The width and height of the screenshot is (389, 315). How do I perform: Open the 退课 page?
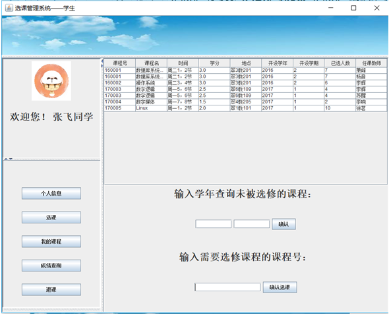(x=51, y=289)
